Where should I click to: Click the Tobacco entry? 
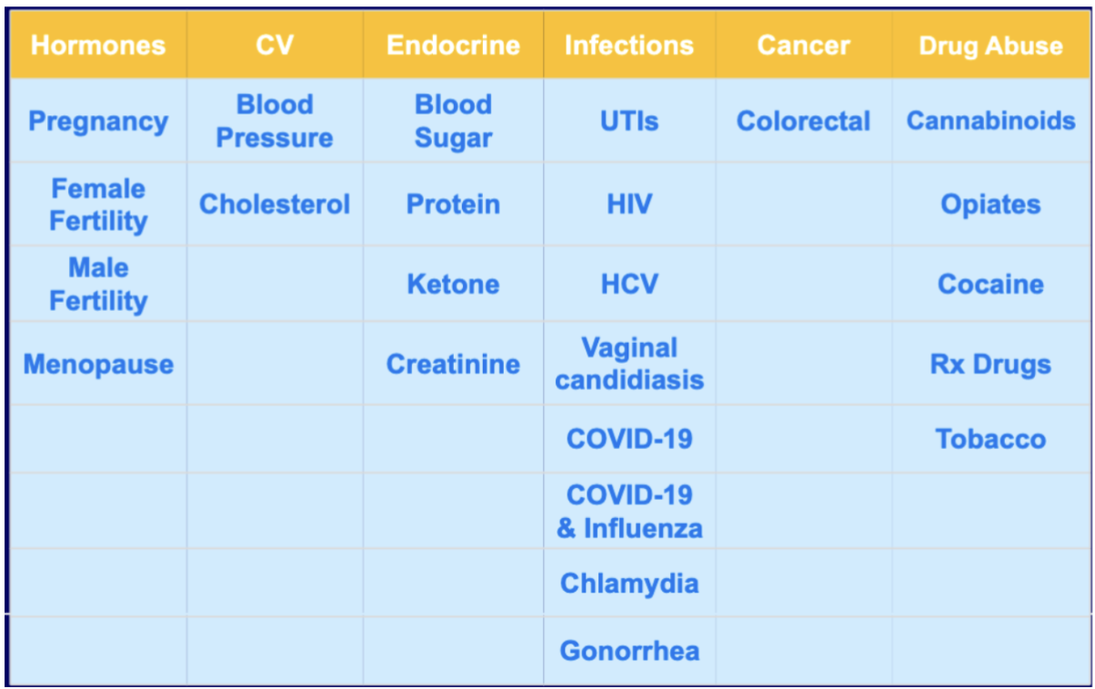click(x=990, y=439)
